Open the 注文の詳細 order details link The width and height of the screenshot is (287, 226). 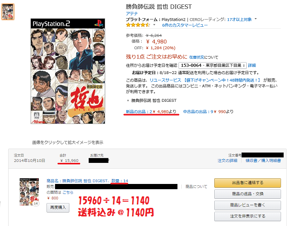pyautogui.click(x=228, y=161)
